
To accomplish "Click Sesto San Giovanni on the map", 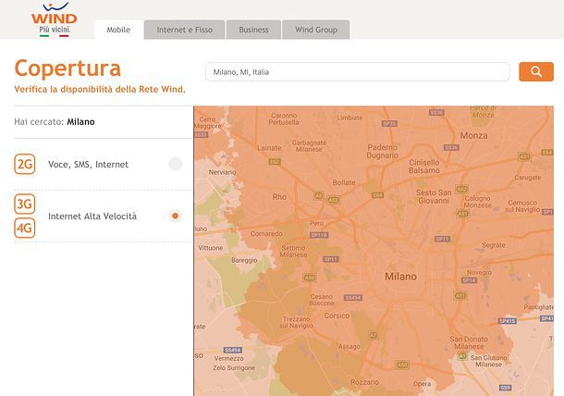I will (x=434, y=196).
